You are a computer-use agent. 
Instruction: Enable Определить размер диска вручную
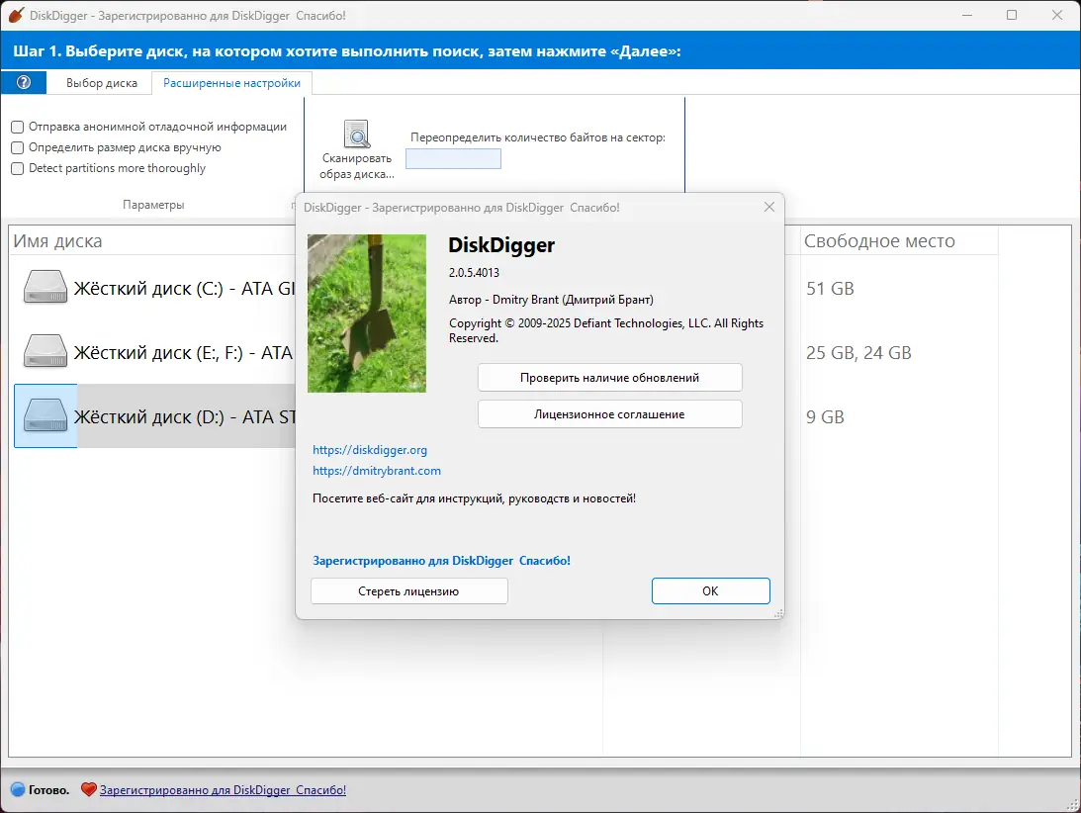tap(16, 148)
